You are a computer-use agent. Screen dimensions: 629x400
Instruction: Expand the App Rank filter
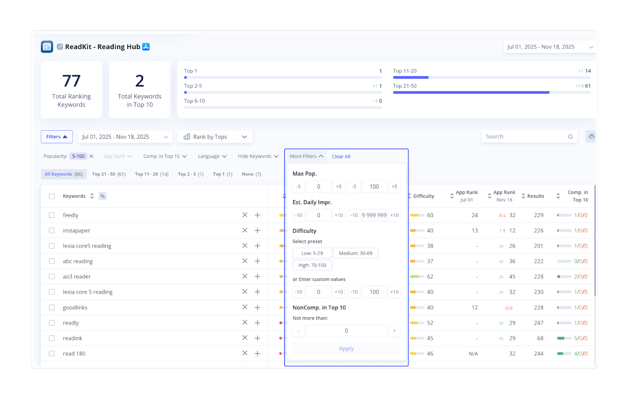pyautogui.click(x=118, y=156)
